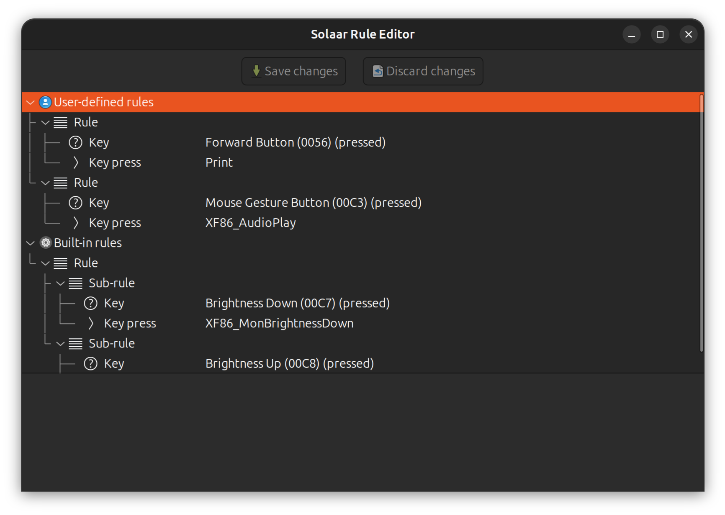Click list icon of the Rule under Built-in rules
This screenshot has width=725, height=515.
tap(60, 263)
